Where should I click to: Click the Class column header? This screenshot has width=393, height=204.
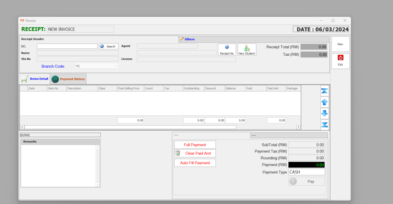click(107, 88)
